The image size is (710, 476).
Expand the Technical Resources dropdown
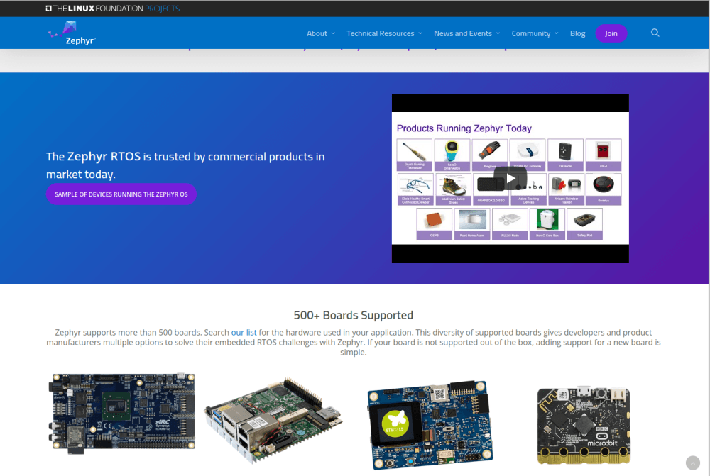tap(381, 33)
